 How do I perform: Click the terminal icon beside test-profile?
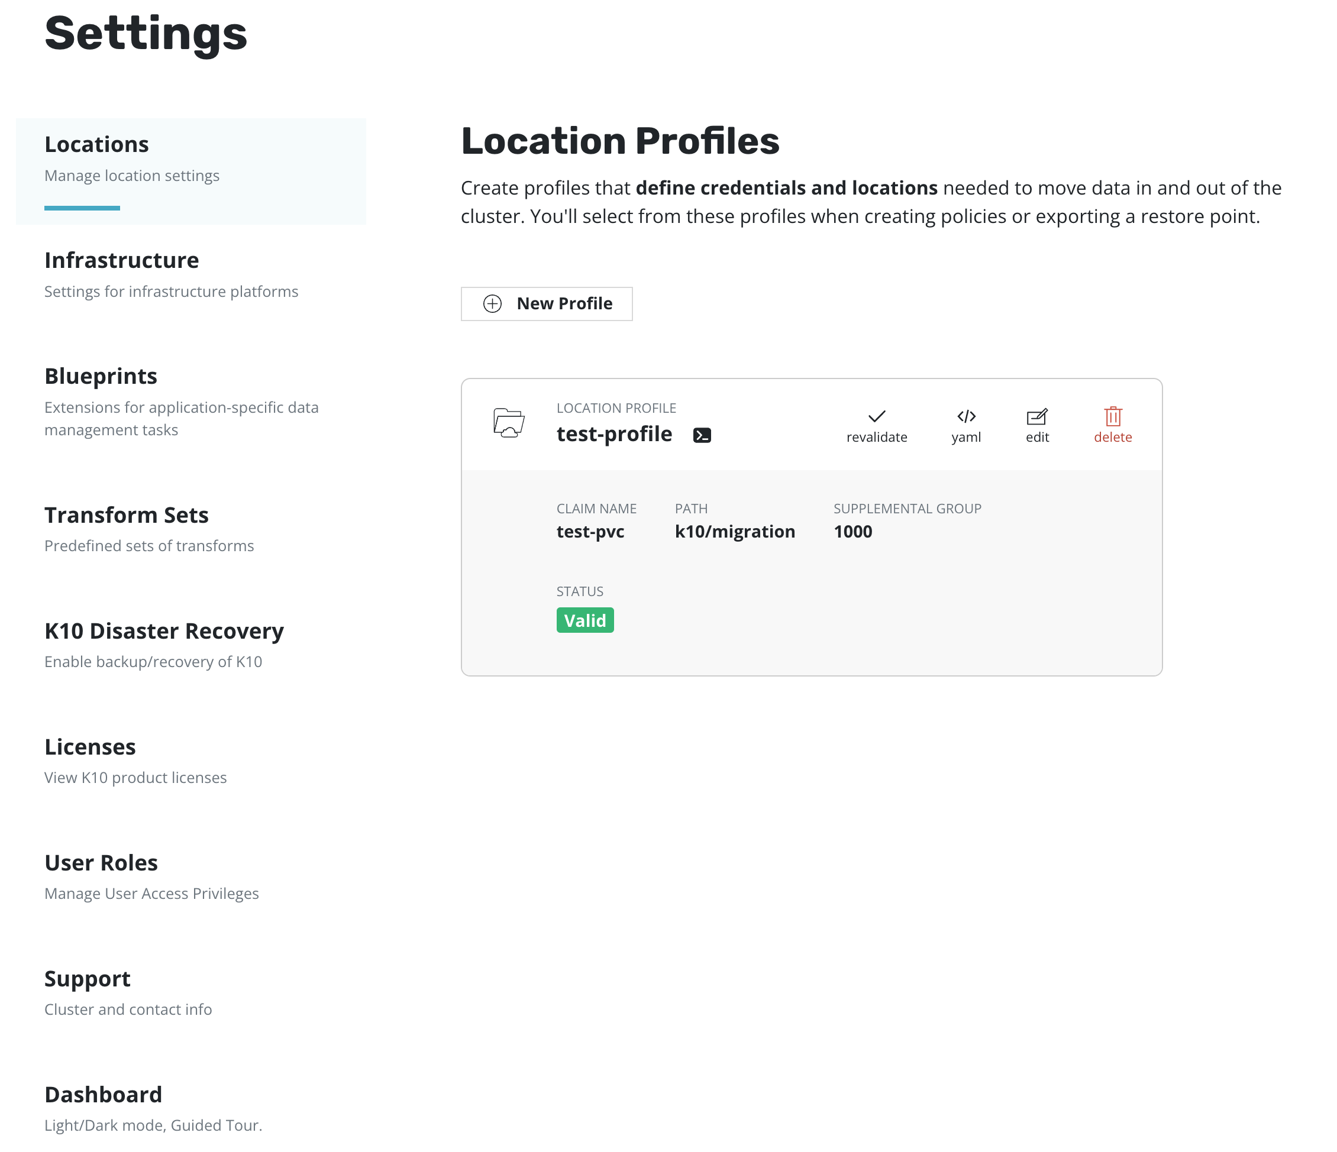pos(702,435)
